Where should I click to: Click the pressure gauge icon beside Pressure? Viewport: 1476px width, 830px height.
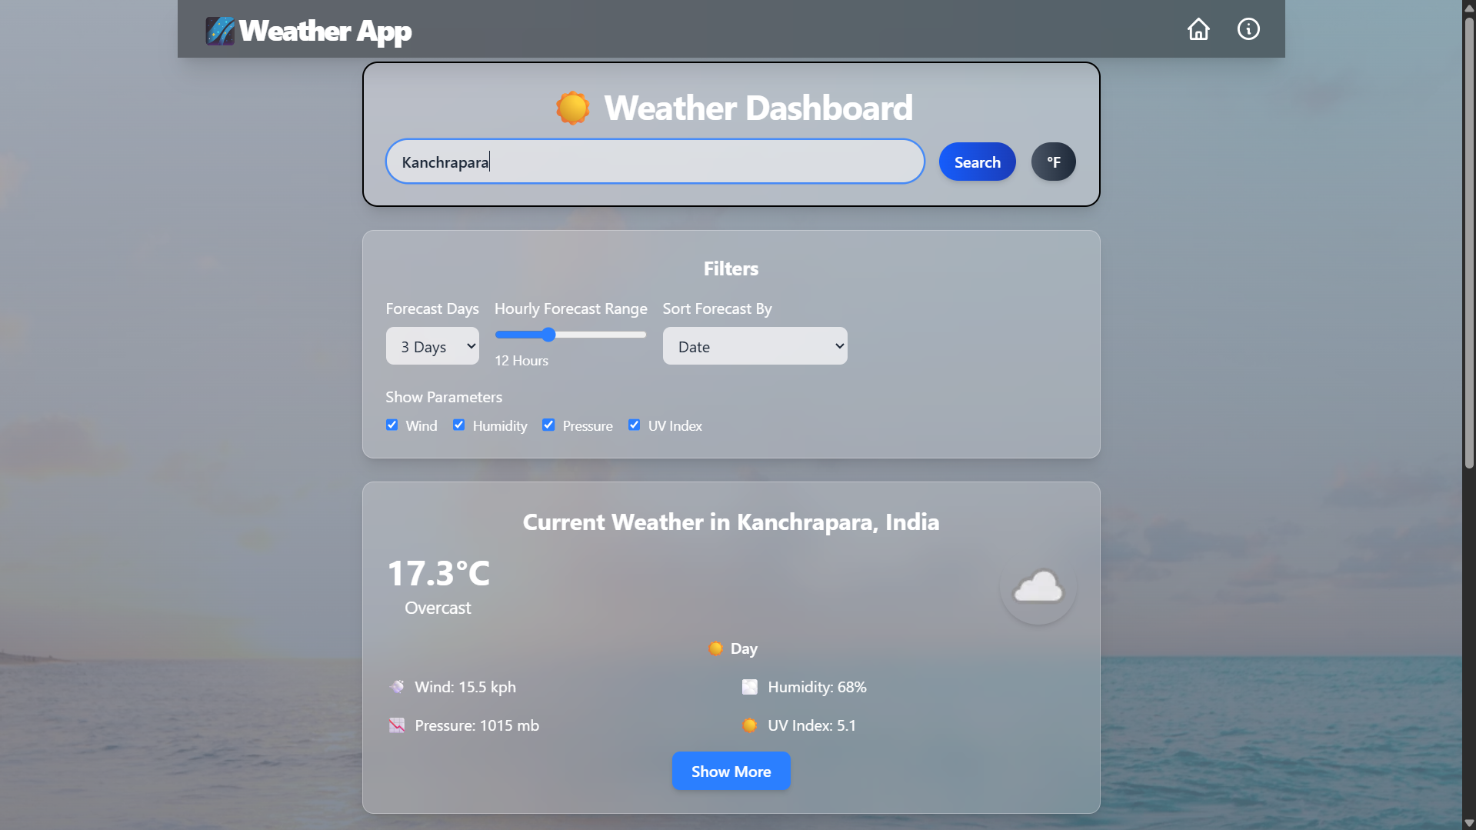[x=397, y=725]
